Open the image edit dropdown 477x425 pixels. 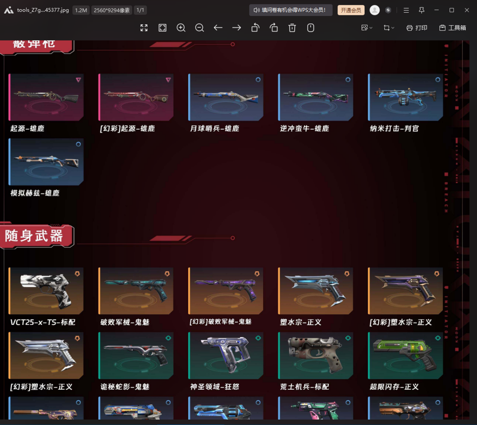[367, 28]
